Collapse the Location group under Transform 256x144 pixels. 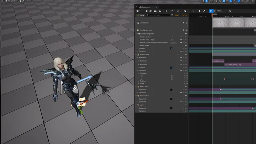click(139, 73)
